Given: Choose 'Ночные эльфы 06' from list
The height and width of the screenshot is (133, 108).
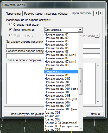Looking at the screenshot, I should click(61, 51).
